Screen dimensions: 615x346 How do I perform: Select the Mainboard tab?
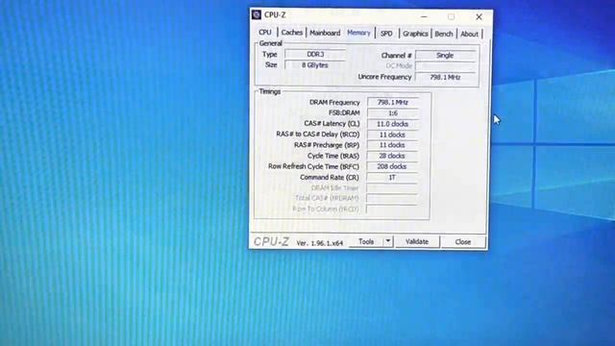[325, 33]
